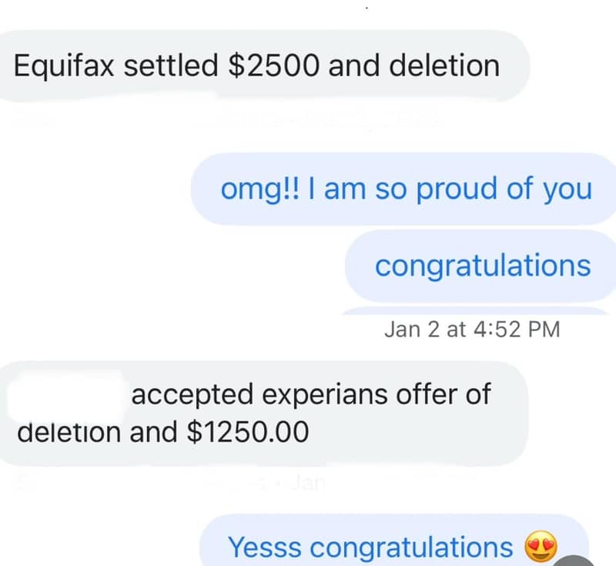Select the "omg!! I am so proud of you" bubble
The height and width of the screenshot is (566, 616).
(x=406, y=189)
